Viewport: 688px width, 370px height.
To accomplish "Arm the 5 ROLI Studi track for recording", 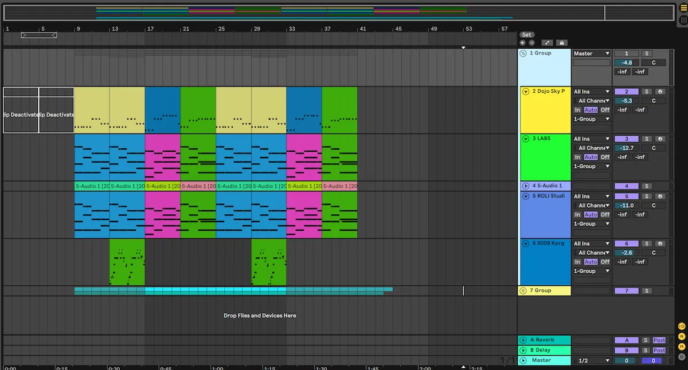I will pyautogui.click(x=660, y=196).
